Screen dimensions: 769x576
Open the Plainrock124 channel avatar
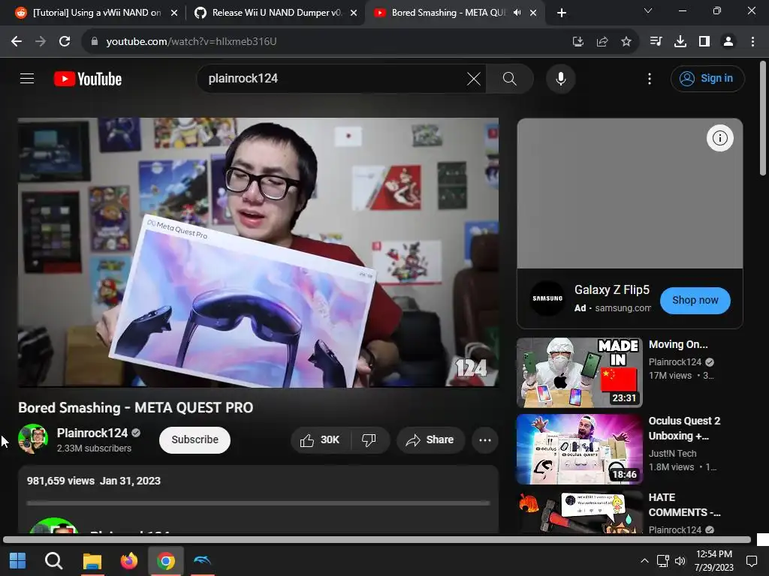coord(33,439)
